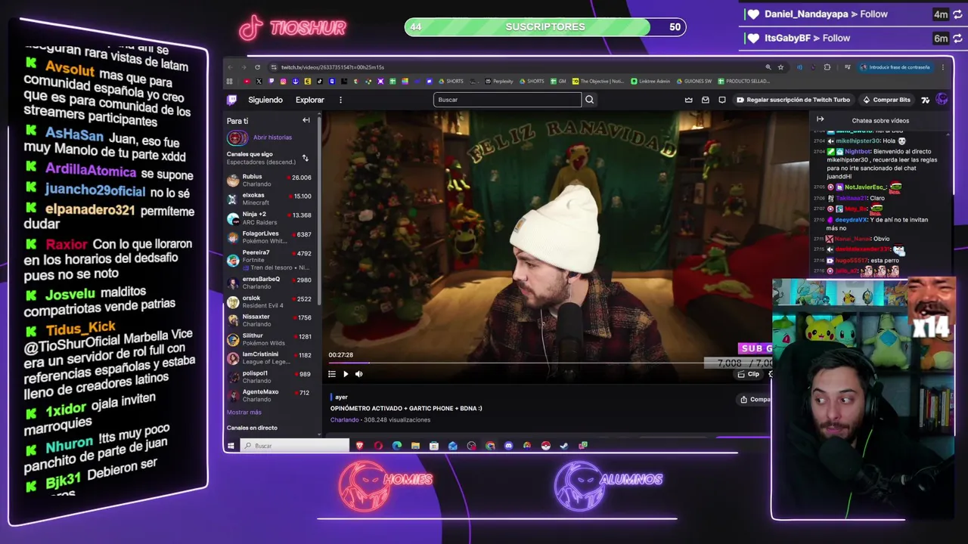
Task: Open Nissaxter channel in sidebar
Action: (269, 320)
